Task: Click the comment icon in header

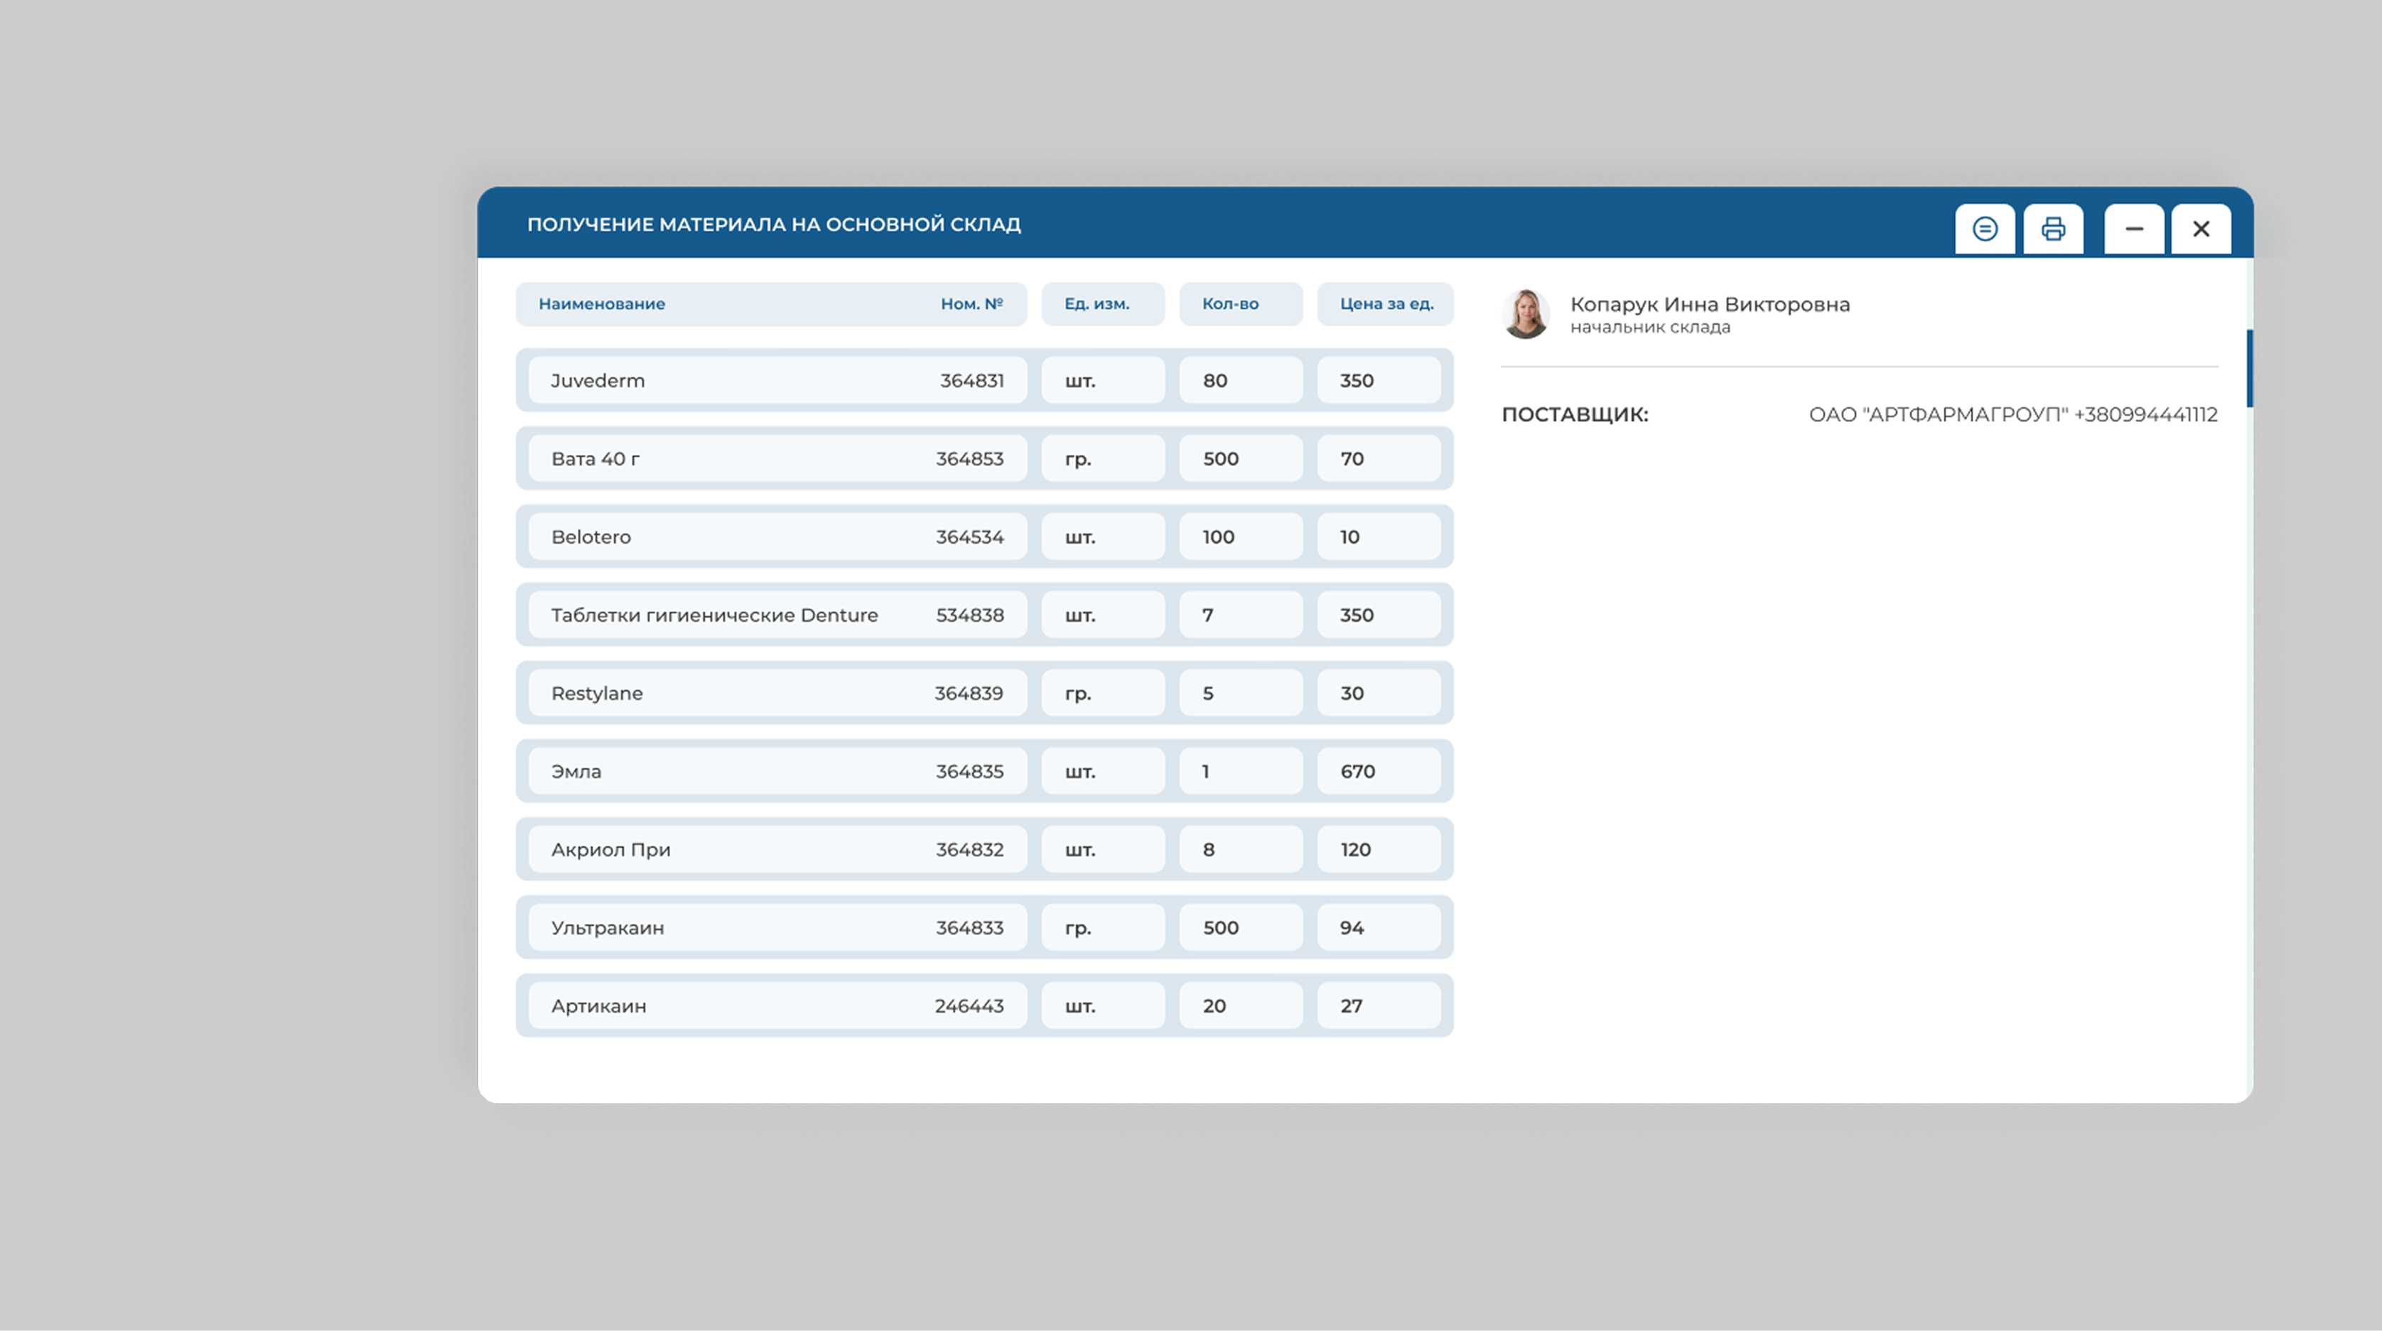Action: coord(1984,228)
